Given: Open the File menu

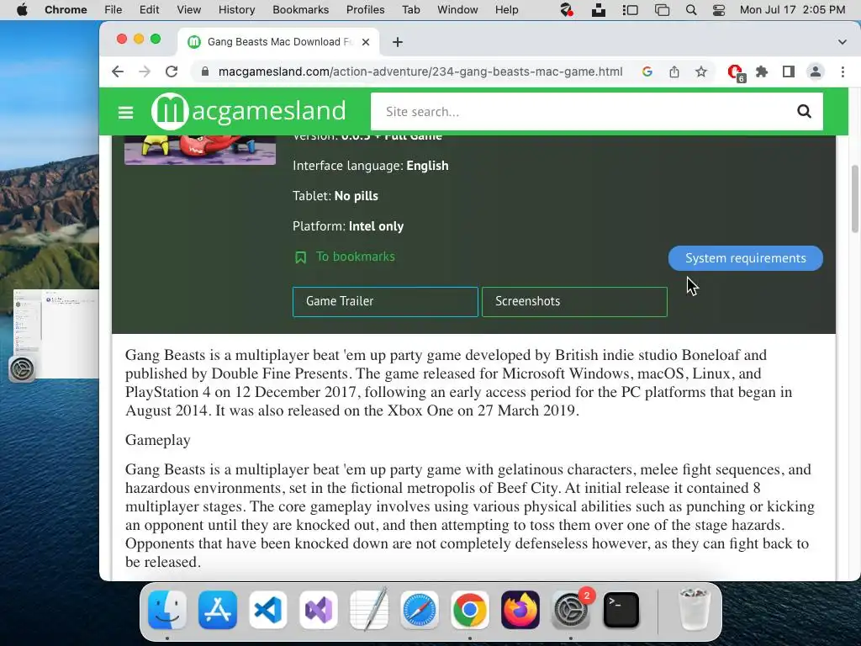Looking at the screenshot, I should [114, 9].
